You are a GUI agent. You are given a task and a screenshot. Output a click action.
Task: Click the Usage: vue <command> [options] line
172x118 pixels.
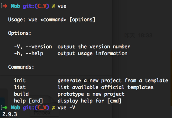point(52,20)
